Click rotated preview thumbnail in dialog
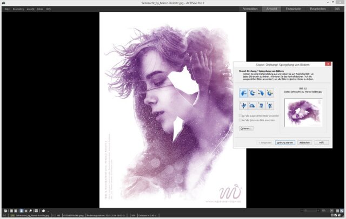 303,113
